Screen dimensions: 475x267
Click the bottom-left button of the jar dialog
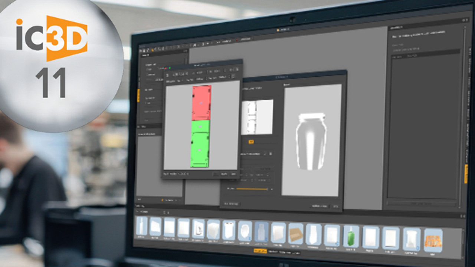click(x=232, y=204)
